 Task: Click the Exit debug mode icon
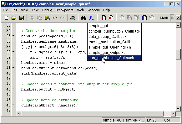pyautogui.click(x=152, y=18)
